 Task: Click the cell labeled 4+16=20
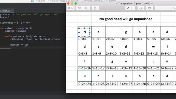pyautogui.click(x=140, y=68)
